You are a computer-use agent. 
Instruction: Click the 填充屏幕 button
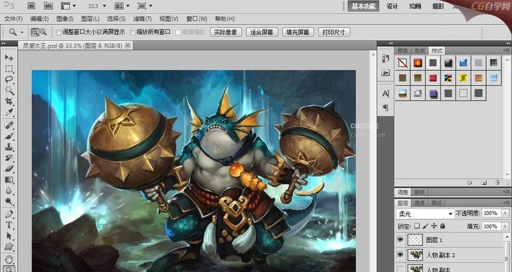pos(298,32)
